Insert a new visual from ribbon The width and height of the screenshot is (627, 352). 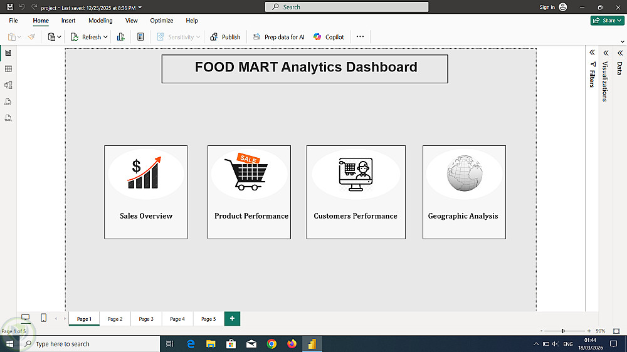pyautogui.click(x=121, y=37)
